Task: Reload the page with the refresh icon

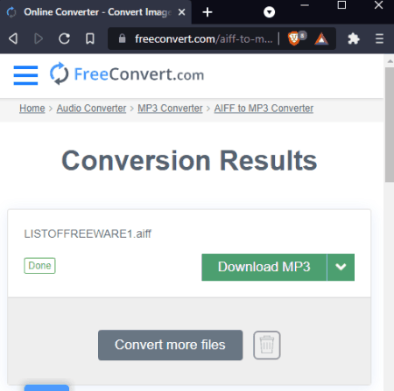Action: click(64, 38)
